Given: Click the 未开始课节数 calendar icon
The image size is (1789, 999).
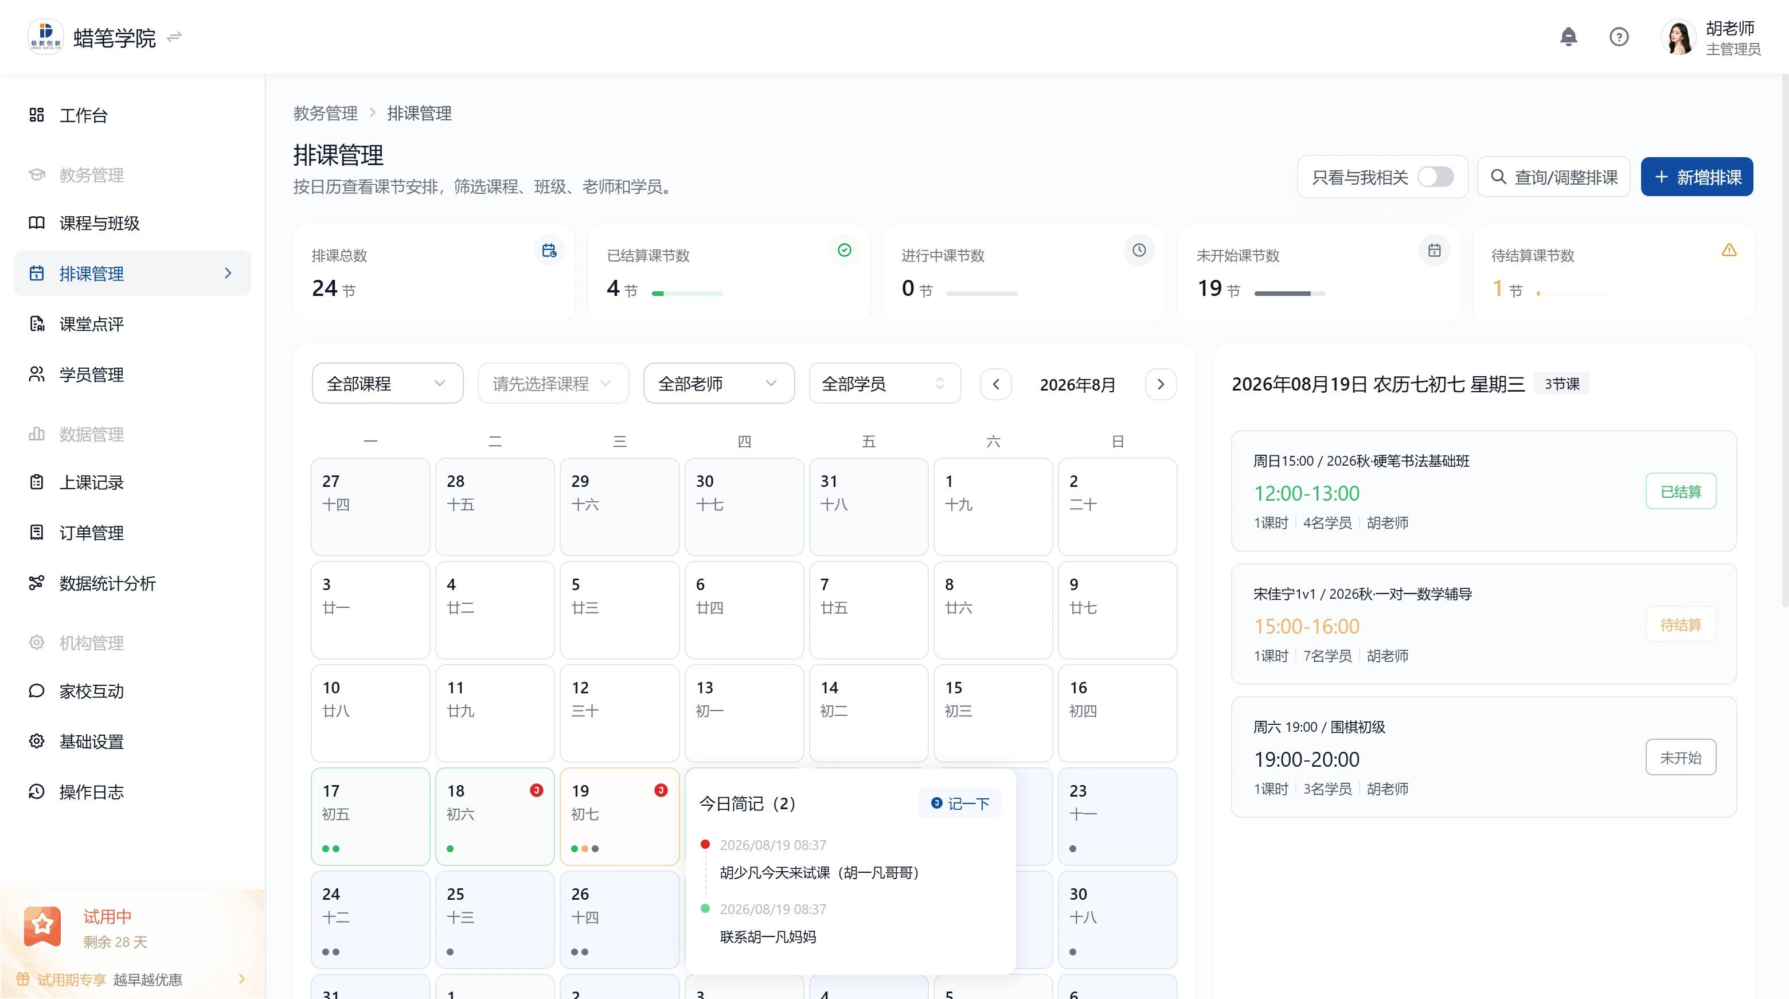Looking at the screenshot, I should (1434, 250).
